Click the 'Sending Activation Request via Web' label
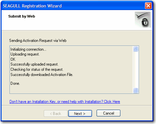This screenshot has width=156, height=124. [38, 41]
